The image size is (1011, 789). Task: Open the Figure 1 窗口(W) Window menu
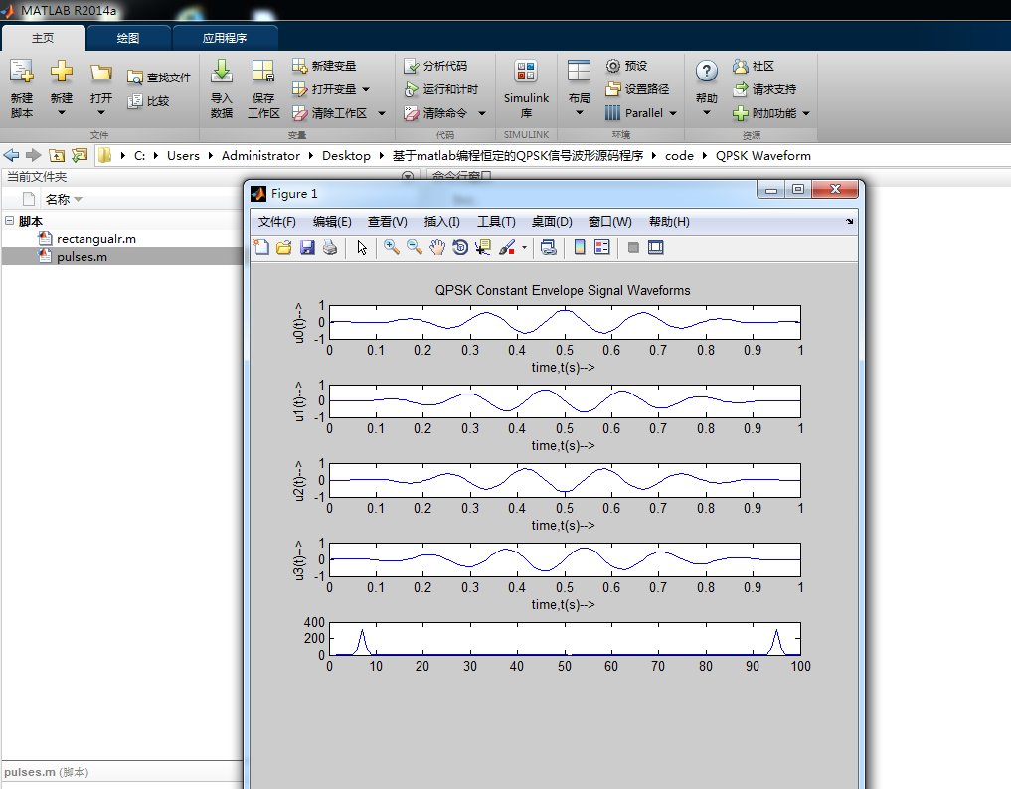[x=610, y=222]
